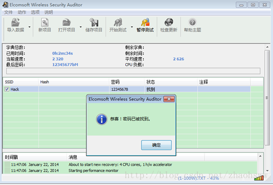Click the up arrow of main scrollbar
273x185 pixels.
(267, 47)
